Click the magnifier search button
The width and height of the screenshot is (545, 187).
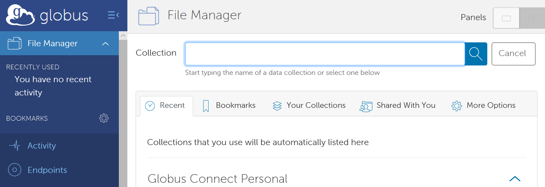click(x=476, y=53)
